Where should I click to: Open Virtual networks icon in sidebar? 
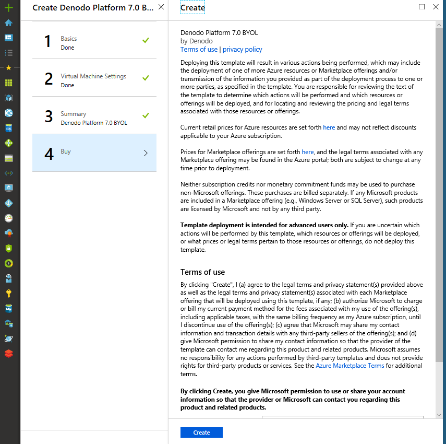(9, 173)
